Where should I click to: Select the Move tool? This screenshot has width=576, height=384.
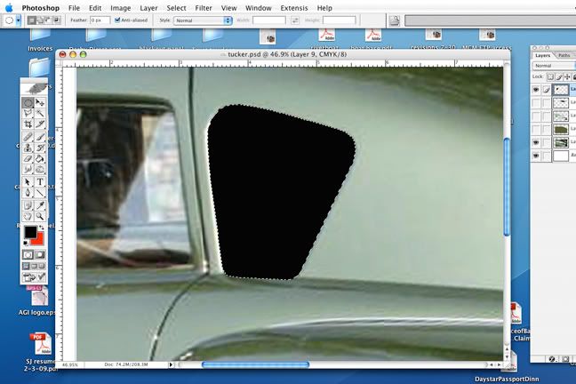tap(40, 102)
